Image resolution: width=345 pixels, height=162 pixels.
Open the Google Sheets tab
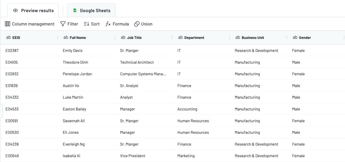click(x=91, y=10)
